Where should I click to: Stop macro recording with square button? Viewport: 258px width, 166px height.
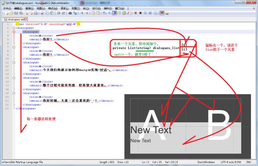[140, 13]
